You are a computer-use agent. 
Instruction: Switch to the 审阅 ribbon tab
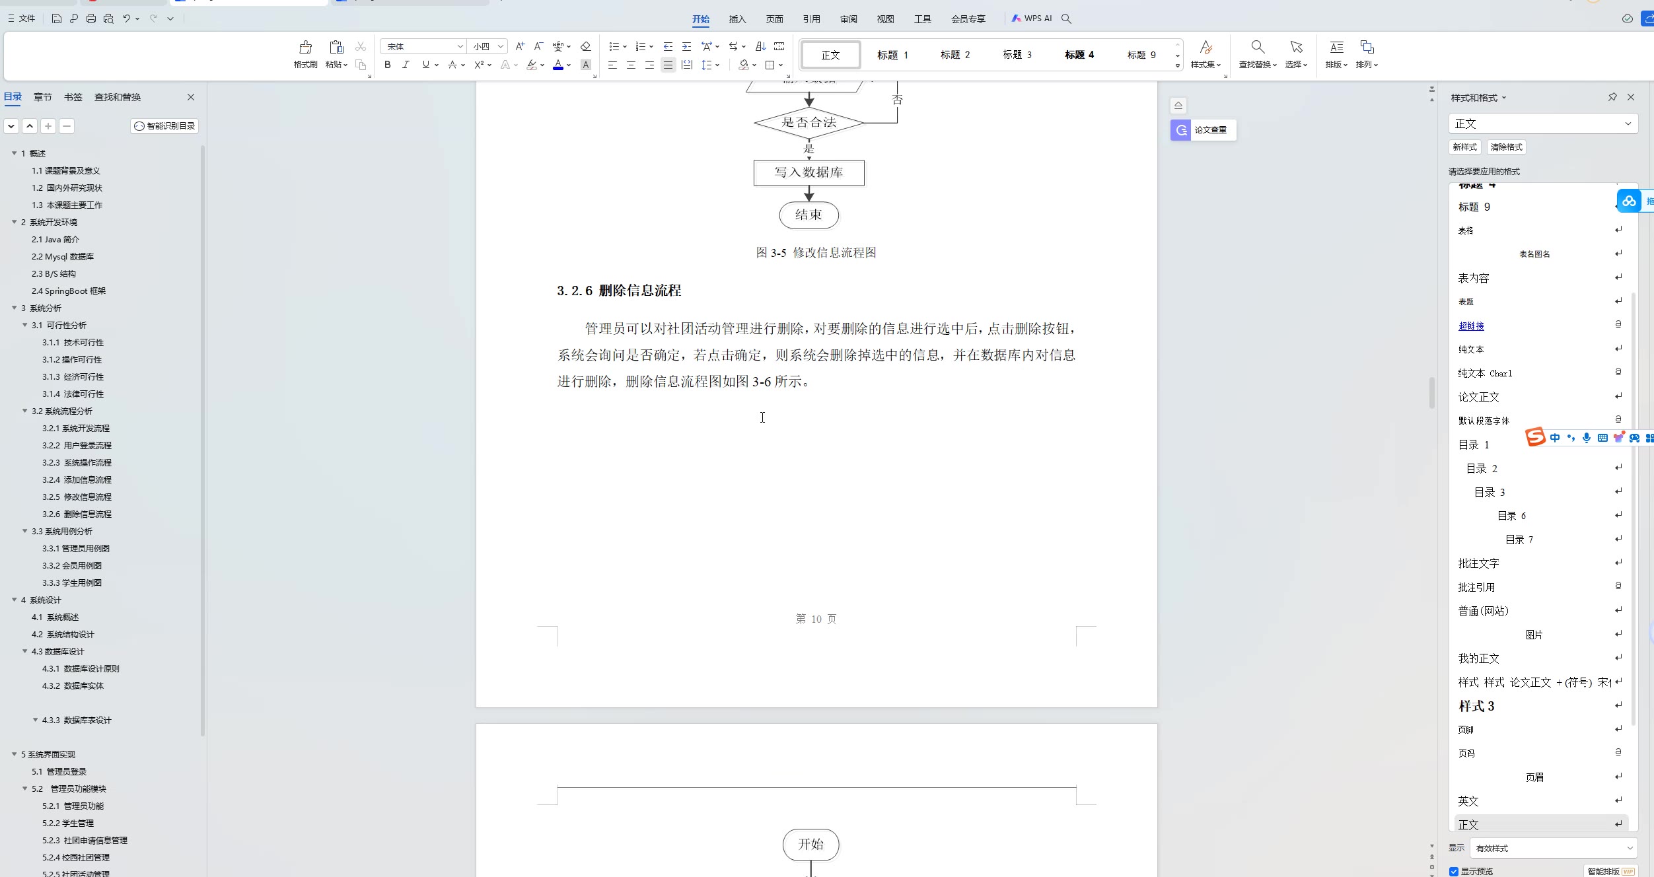pos(848,19)
